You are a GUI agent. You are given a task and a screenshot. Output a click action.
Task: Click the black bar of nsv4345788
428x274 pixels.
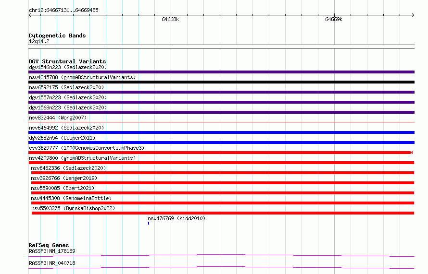(221, 82)
